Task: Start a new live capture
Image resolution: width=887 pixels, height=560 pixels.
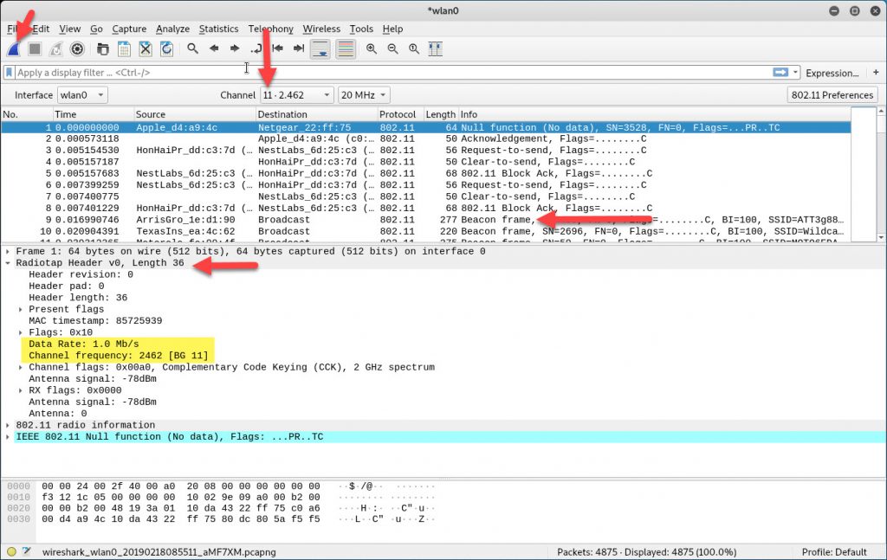Action: coord(14,48)
